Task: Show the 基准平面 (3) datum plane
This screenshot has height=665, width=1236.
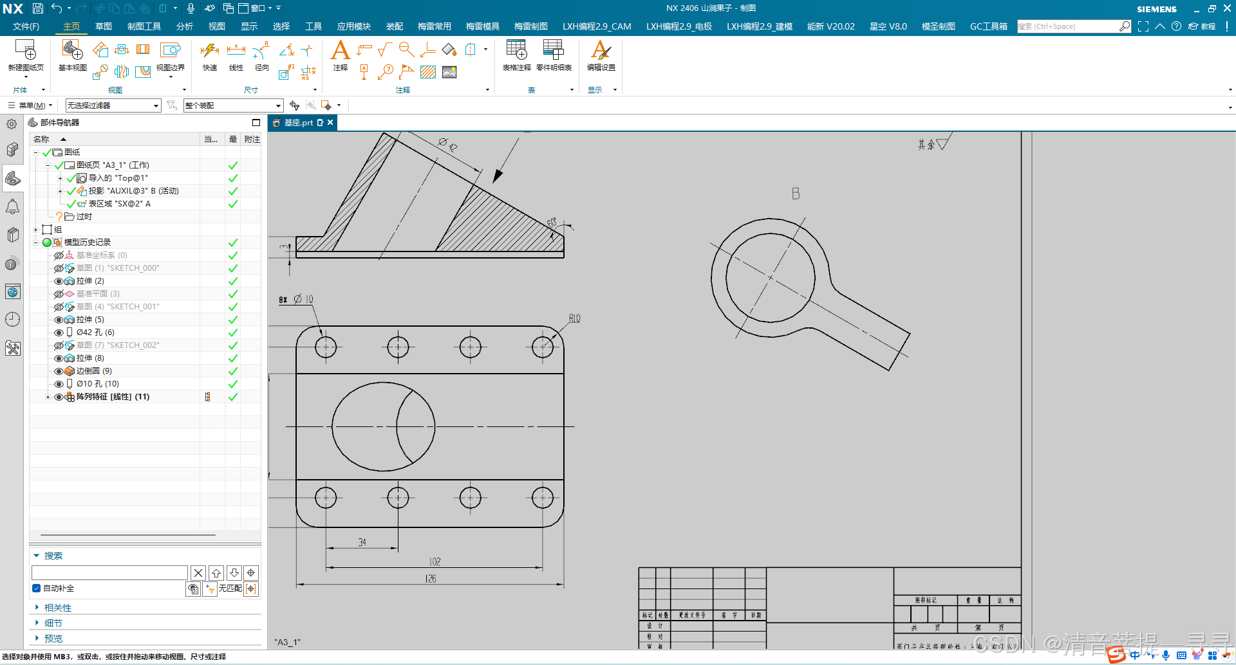Action: click(59, 294)
